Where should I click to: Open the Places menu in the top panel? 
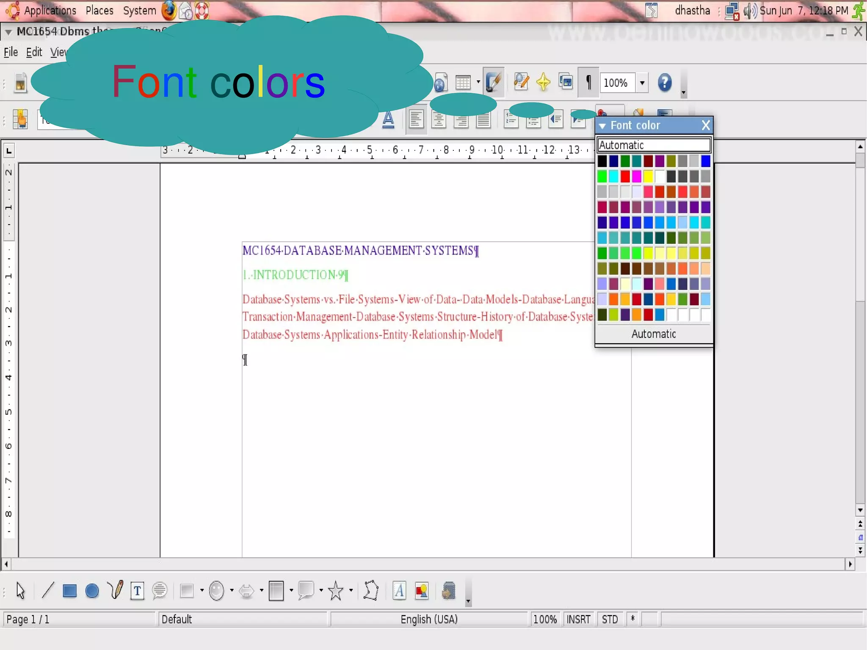coord(99,11)
